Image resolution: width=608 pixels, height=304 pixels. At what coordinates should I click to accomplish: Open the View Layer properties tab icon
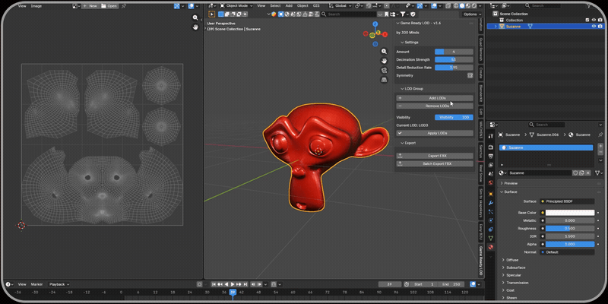[x=490, y=165]
